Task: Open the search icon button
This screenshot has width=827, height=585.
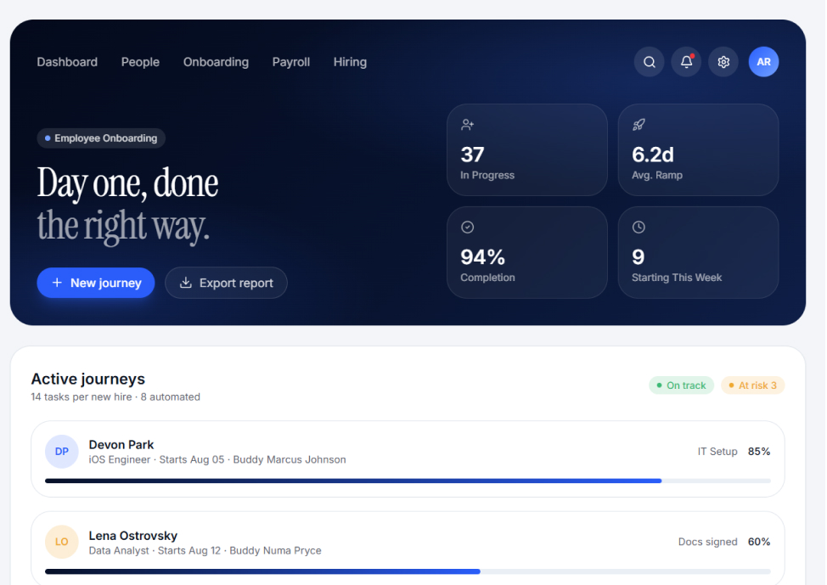Action: click(650, 62)
